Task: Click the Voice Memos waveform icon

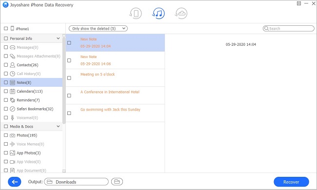Action: pos(12,144)
